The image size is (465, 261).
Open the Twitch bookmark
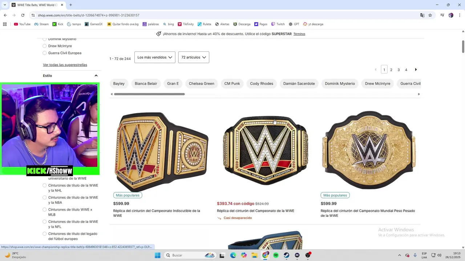coord(278,24)
